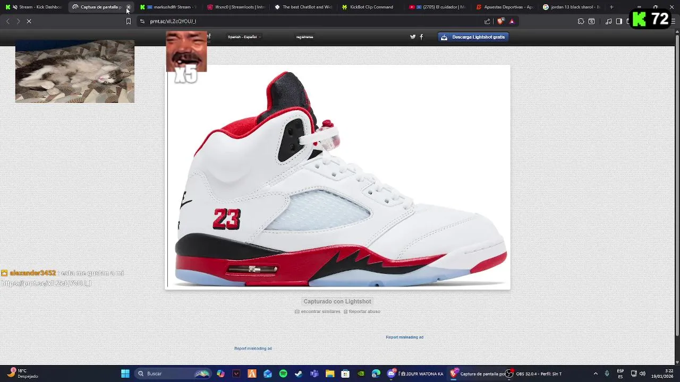Viewport: 680px width, 382px height.
Task: Click the registrarse link
Action: point(304,37)
